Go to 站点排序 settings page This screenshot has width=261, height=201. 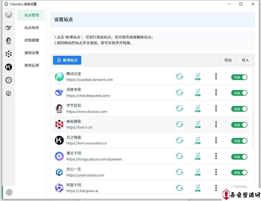point(32,28)
